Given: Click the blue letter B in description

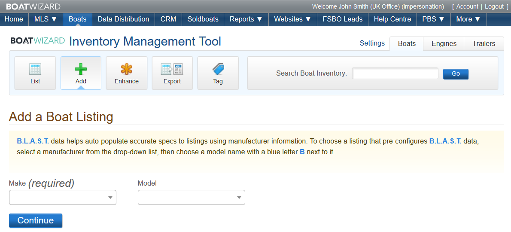Looking at the screenshot, I should pos(302,152).
